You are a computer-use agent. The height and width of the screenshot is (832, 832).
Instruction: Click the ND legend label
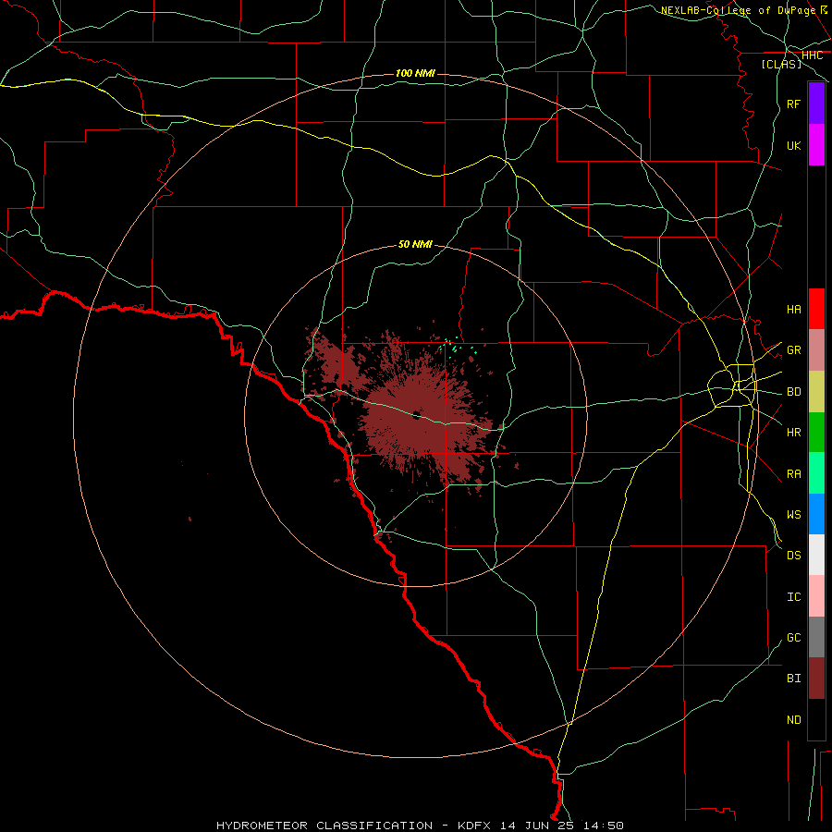point(793,719)
